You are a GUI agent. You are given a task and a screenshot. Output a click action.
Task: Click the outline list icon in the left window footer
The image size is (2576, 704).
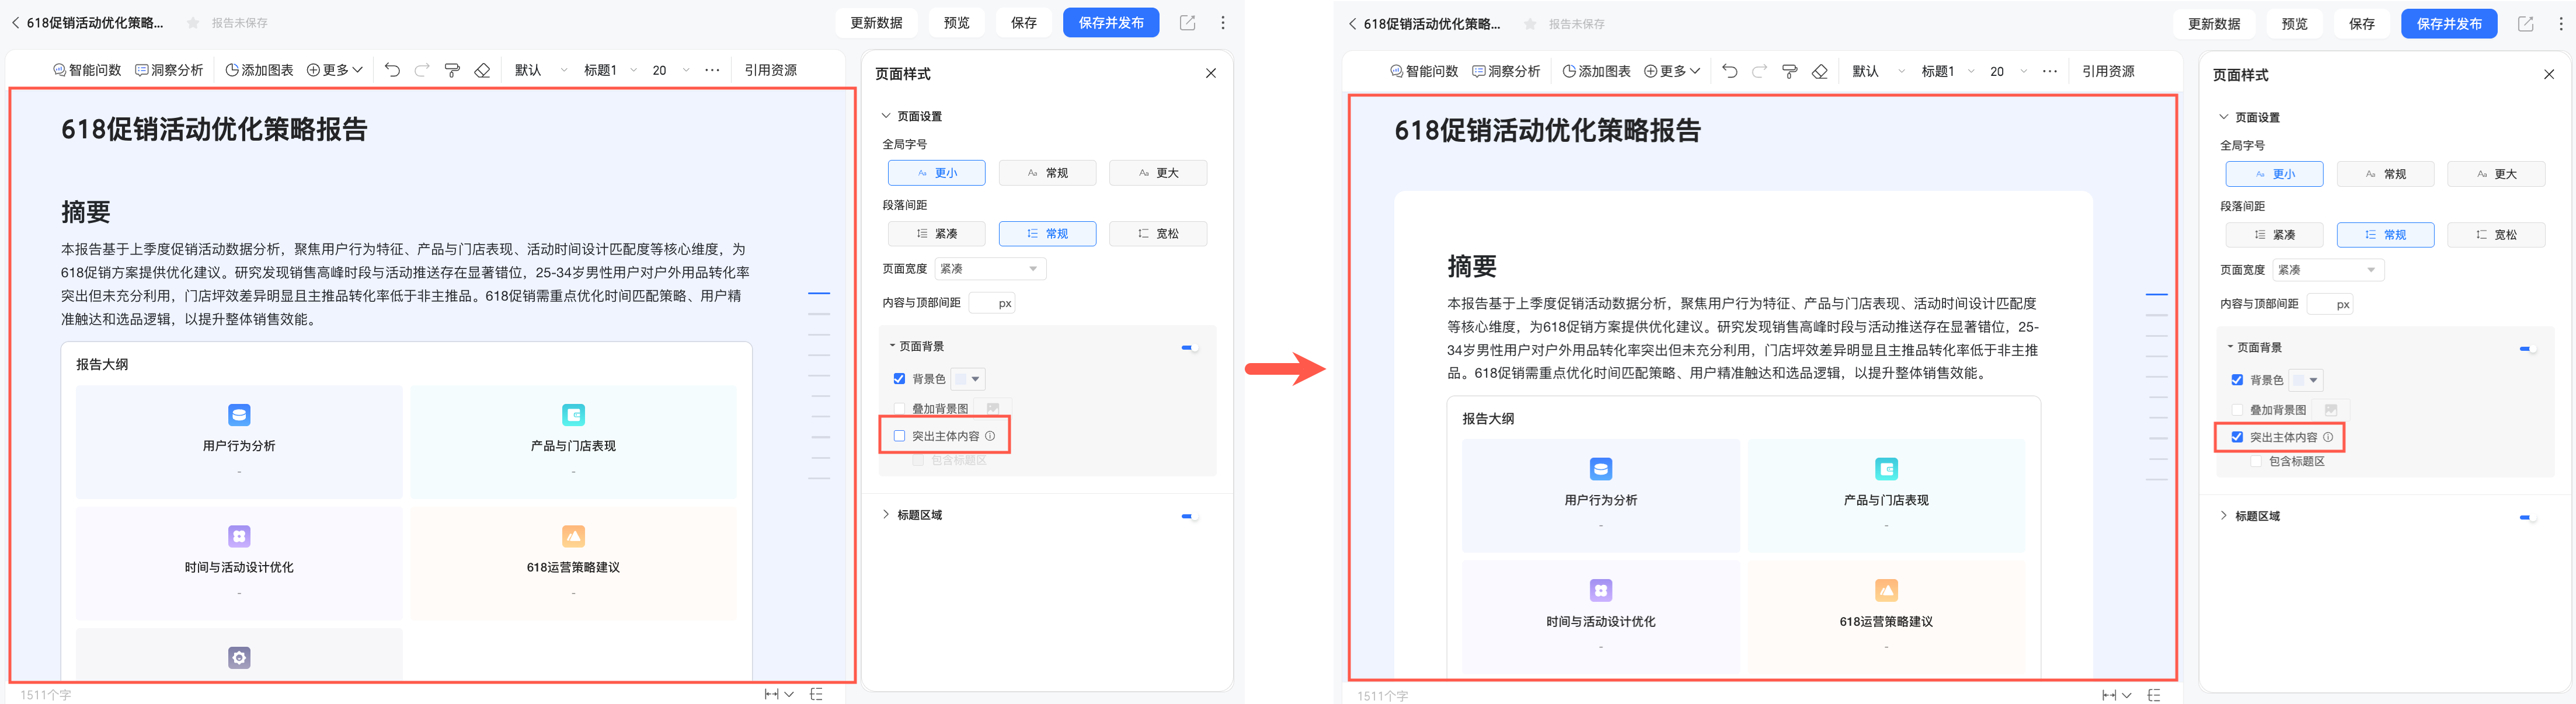click(816, 694)
